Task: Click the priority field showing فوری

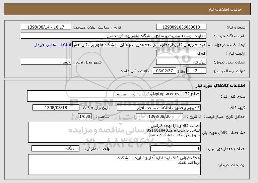Action: [181, 53]
